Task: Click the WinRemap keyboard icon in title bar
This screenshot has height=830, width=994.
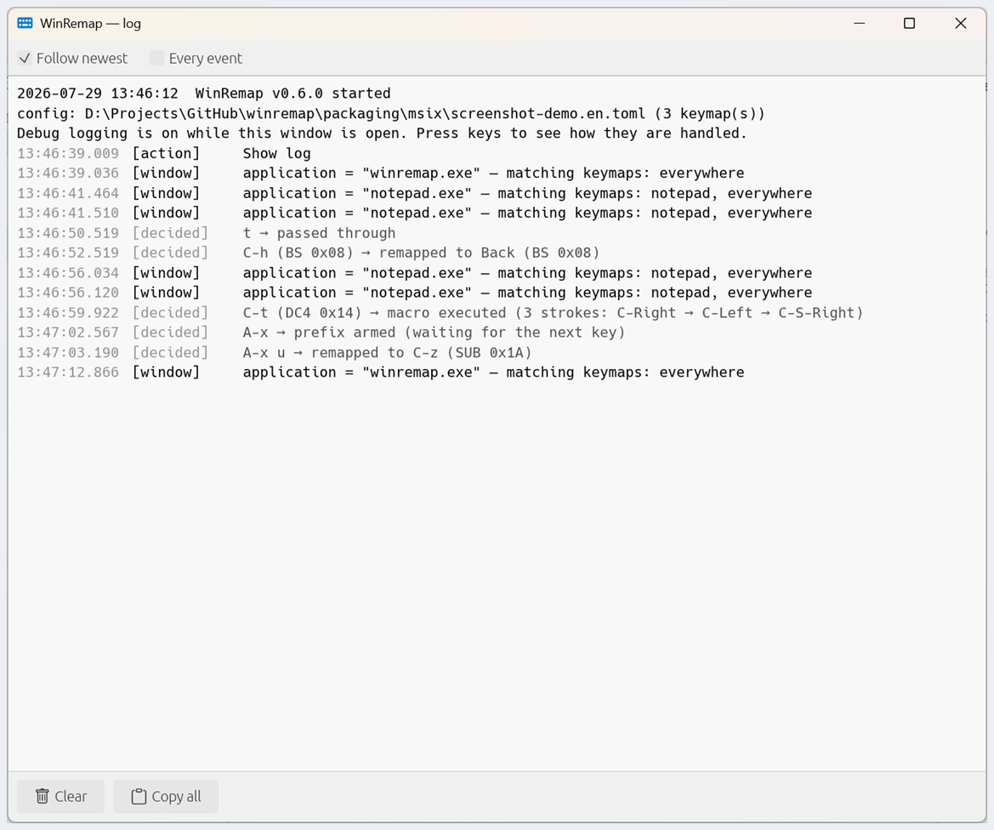Action: (25, 24)
